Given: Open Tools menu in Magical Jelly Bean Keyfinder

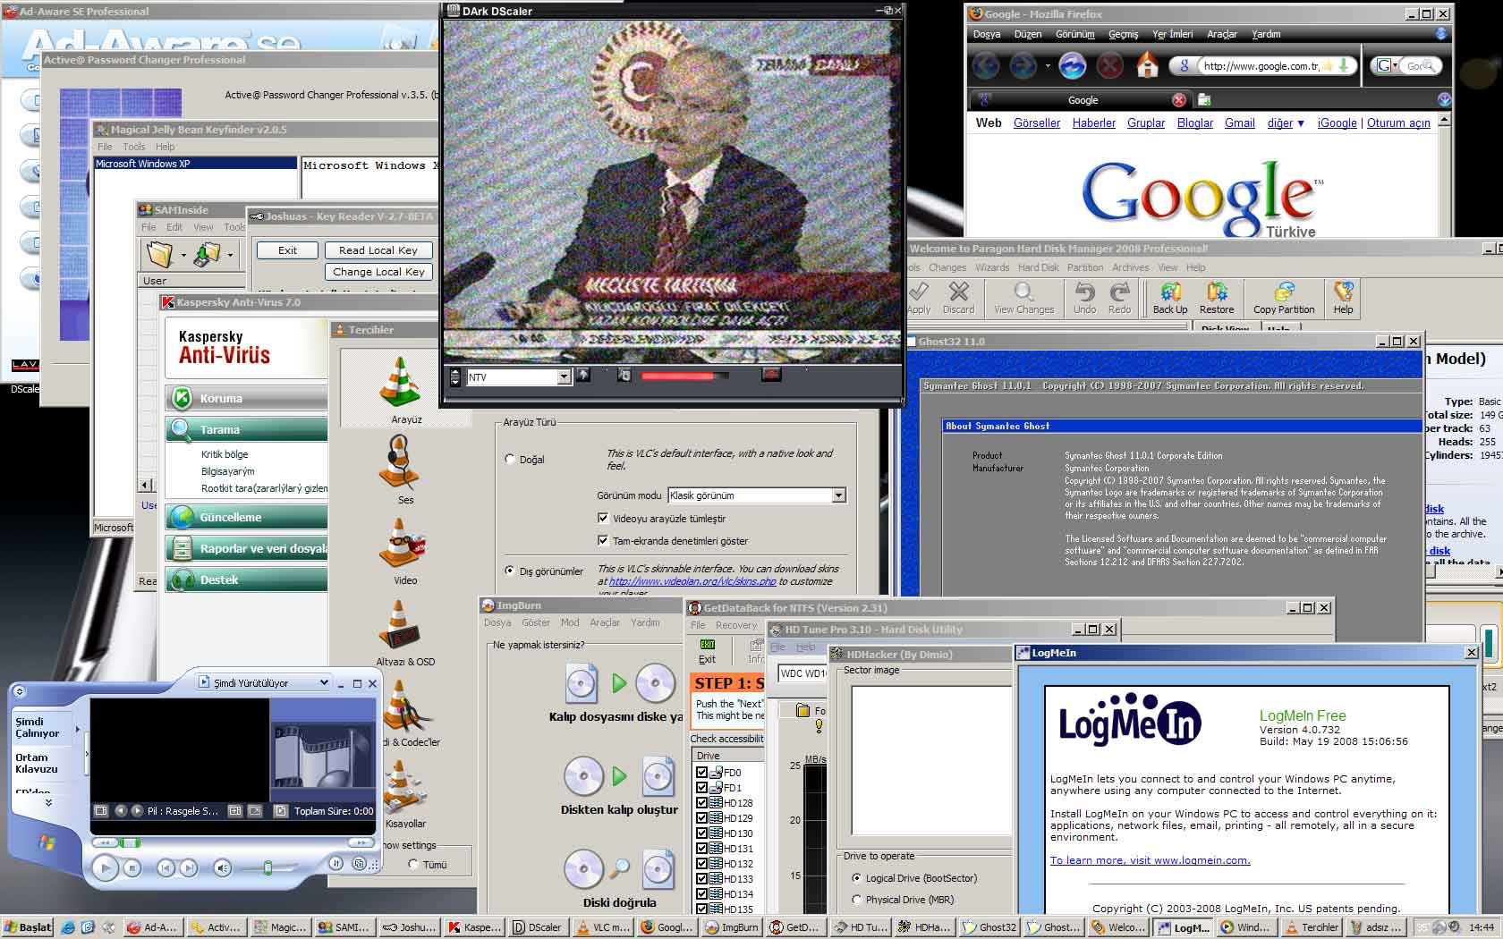Looking at the screenshot, I should 134,147.
